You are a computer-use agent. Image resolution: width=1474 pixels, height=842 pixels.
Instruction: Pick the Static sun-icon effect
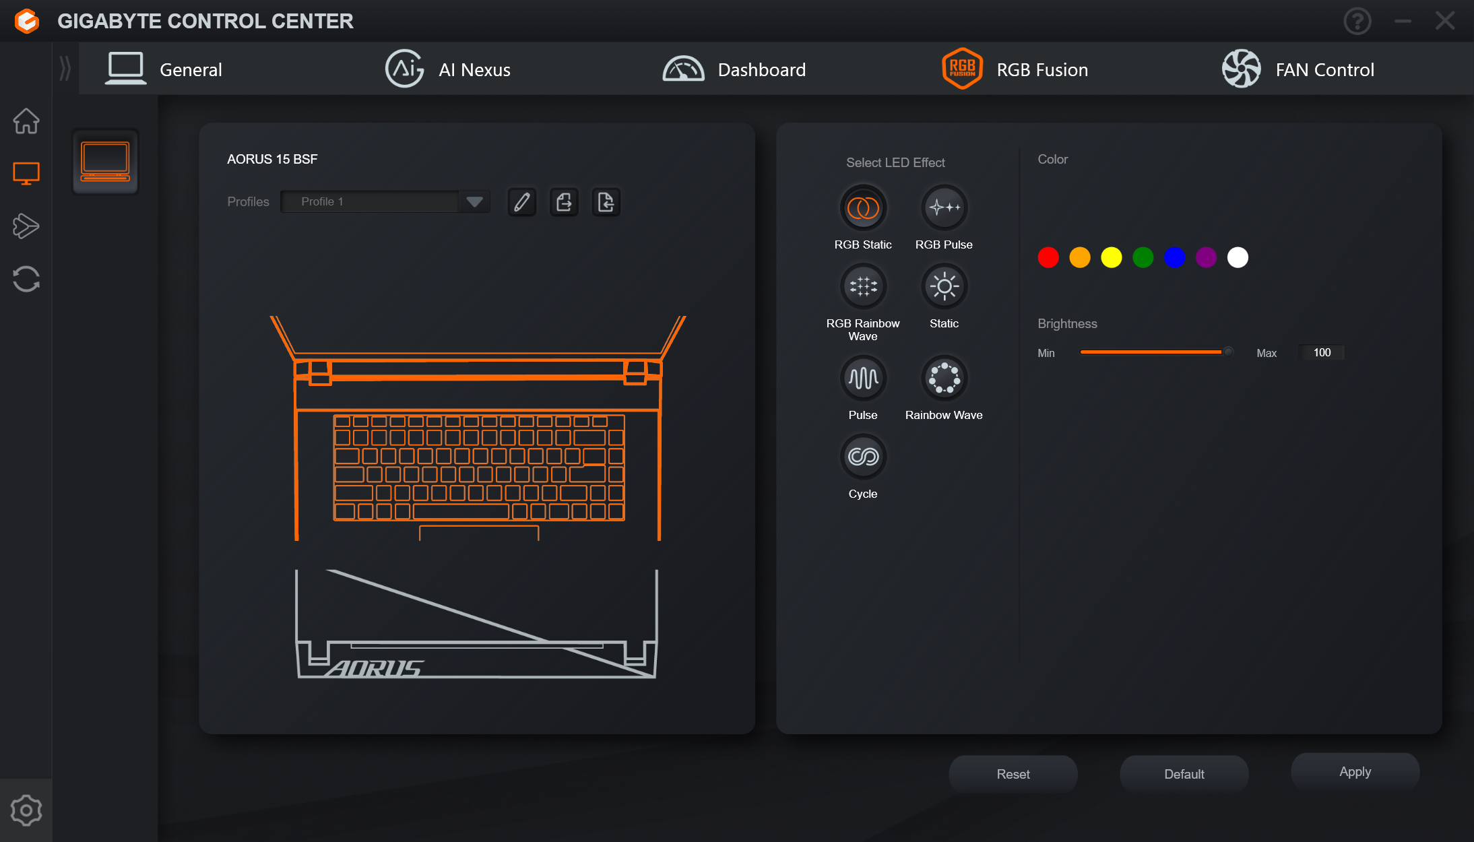pyautogui.click(x=943, y=287)
